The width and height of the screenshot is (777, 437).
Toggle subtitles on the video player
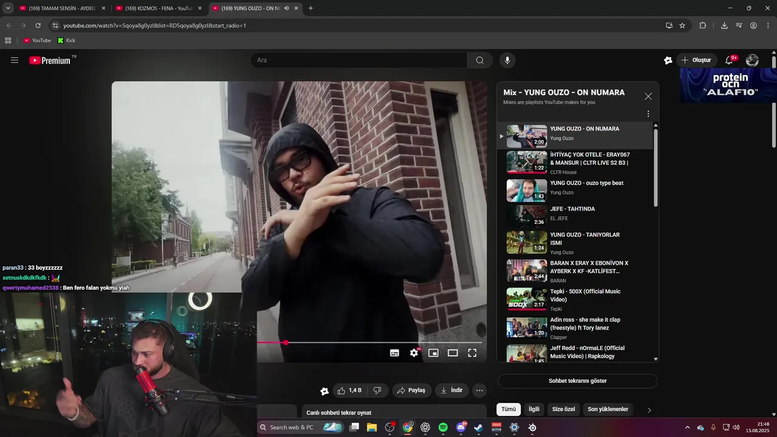click(395, 353)
